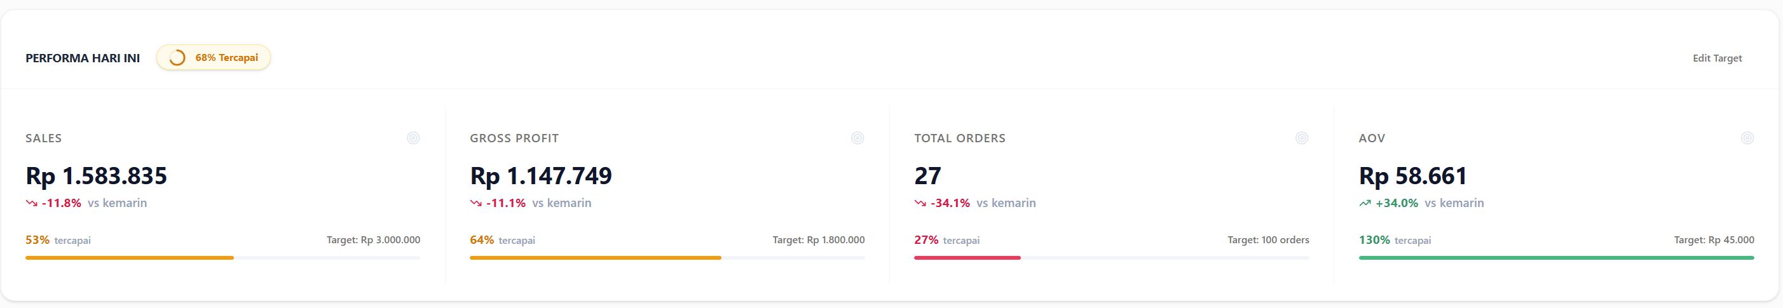Image resolution: width=1783 pixels, height=308 pixels.
Task: Click the Target: 100 orders label
Action: click(x=1268, y=240)
